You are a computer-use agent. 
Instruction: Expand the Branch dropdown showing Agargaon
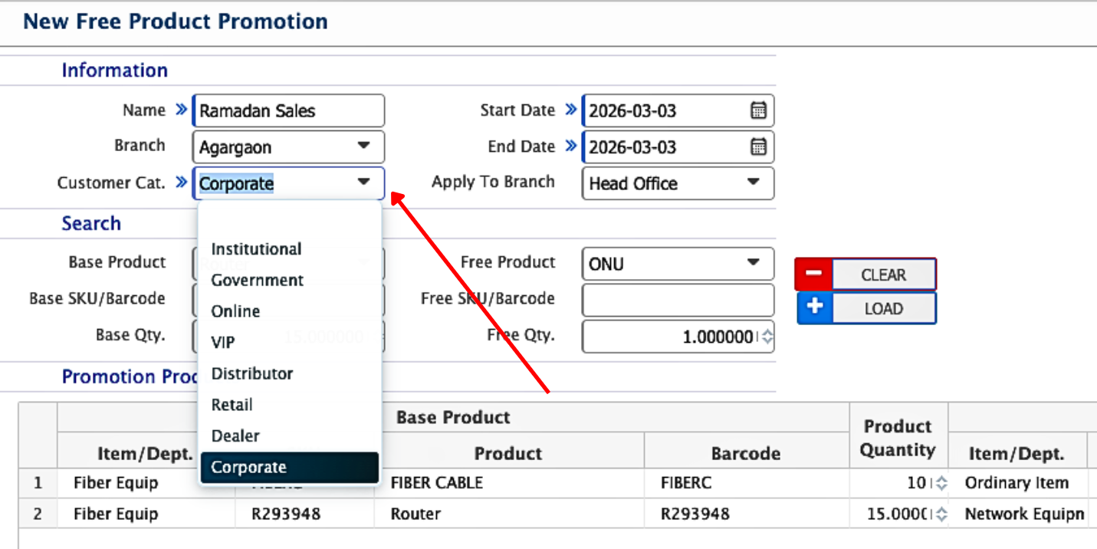363,146
